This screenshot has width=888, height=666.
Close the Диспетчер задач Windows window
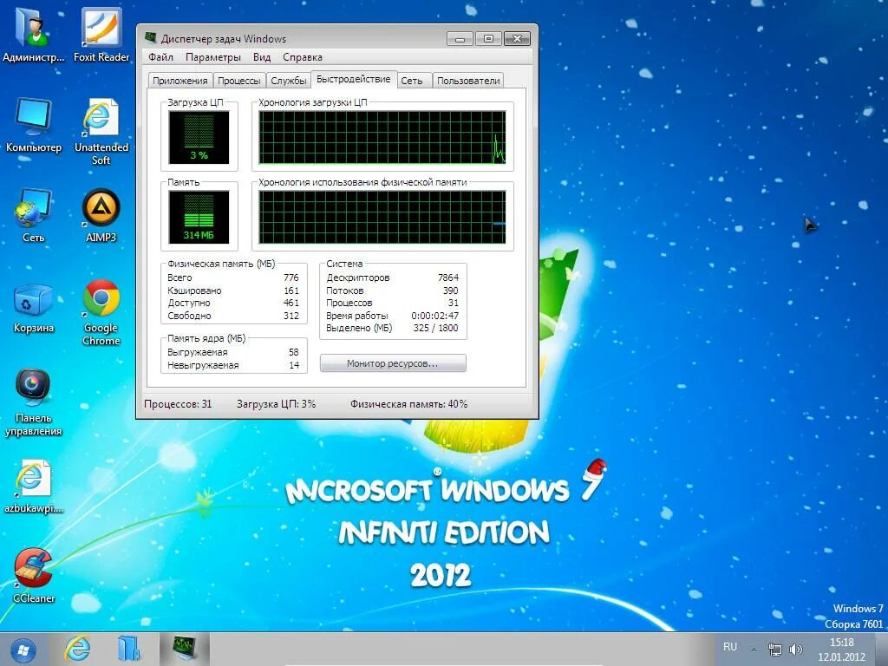(x=517, y=39)
